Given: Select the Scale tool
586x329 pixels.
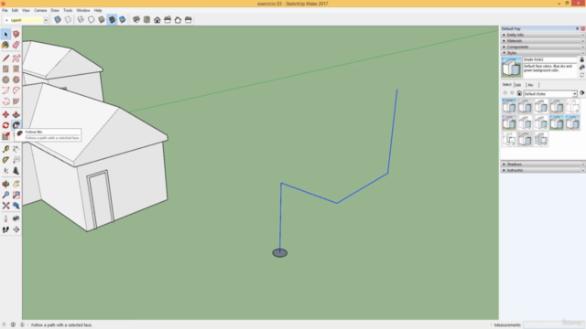Looking at the screenshot, I should (5, 136).
